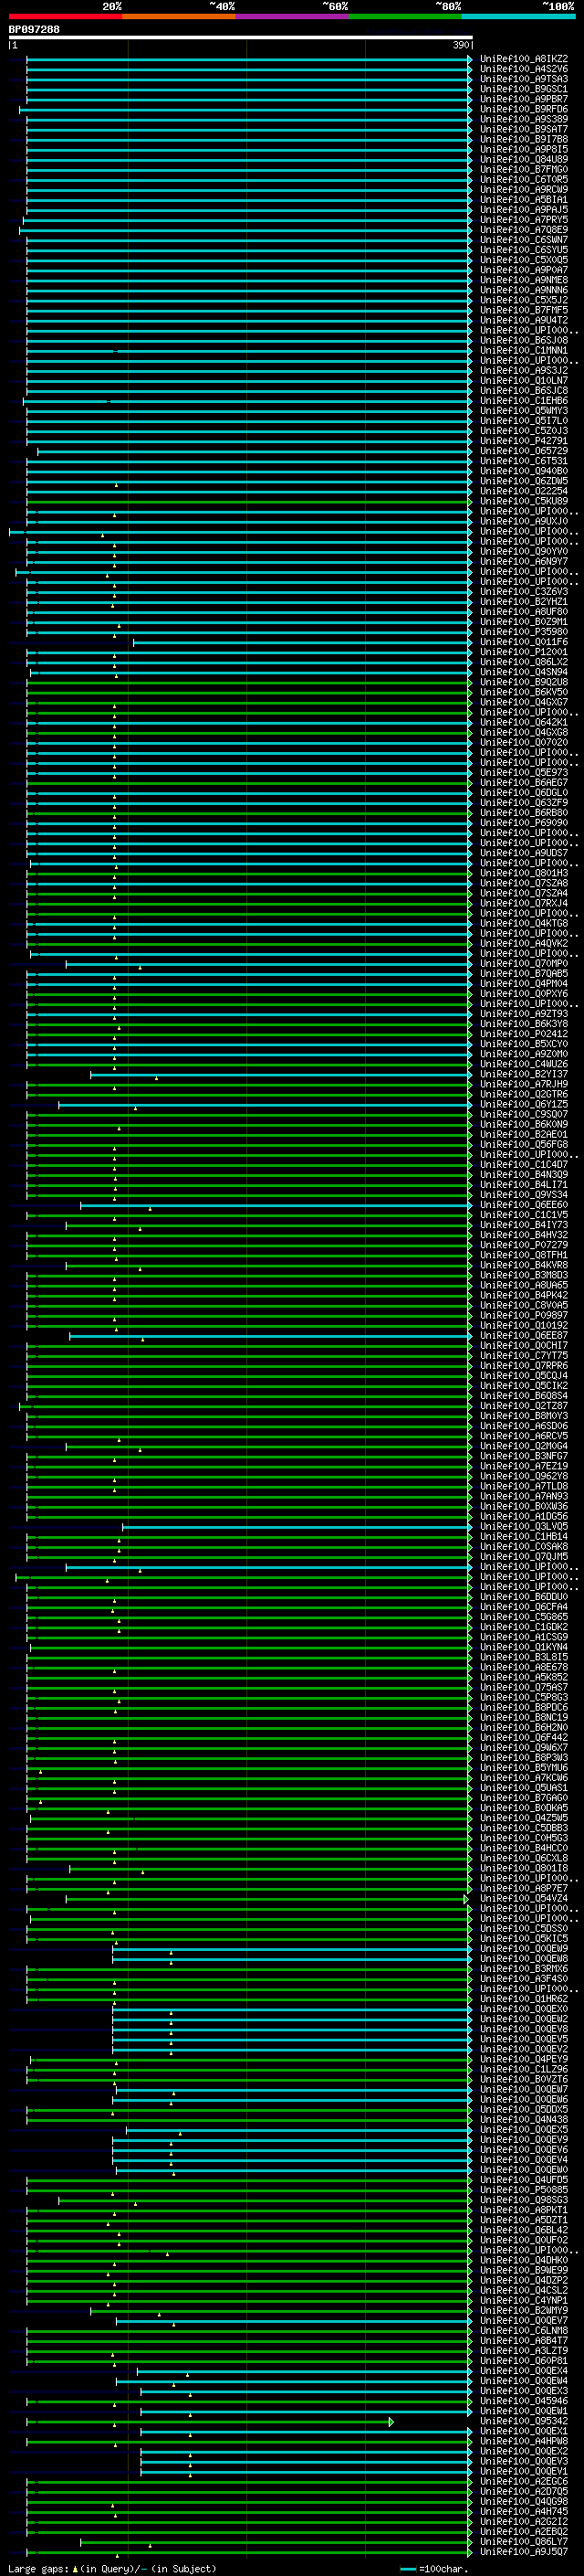Viewport: 584px width, 2576px height.
Task: Select the UniRef100_P35980 label
Action: pyautogui.click(x=524, y=632)
